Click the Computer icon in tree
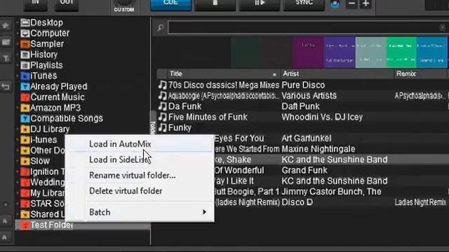The width and height of the screenshot is (449, 252). 25,34
